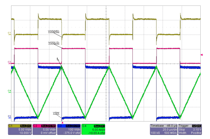Click the BwL badge on C4
210x139 pixels.
[x=97, y=126]
